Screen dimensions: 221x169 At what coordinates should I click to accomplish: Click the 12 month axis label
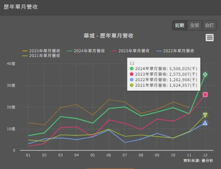point(205,155)
